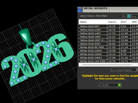Click the 9.89 DWT cell
The width and height of the screenshot is (138, 103).
coord(125,51)
